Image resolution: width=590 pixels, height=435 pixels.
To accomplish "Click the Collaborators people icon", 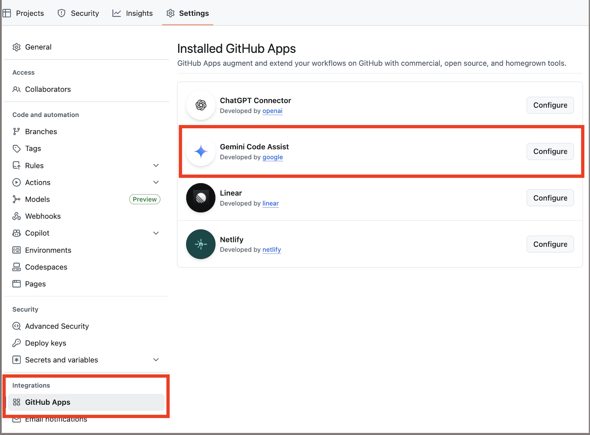I will coord(17,89).
